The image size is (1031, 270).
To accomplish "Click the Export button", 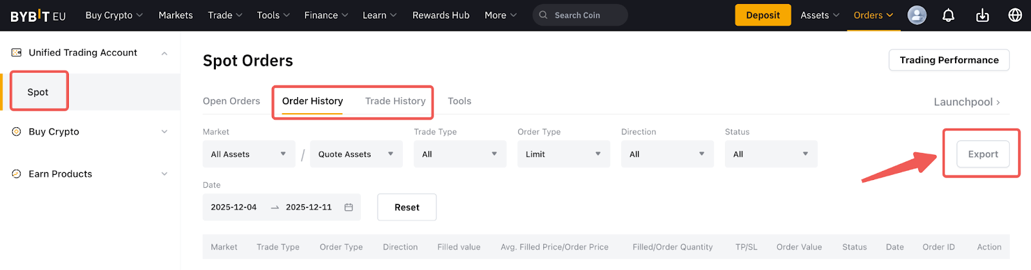I will tap(983, 154).
